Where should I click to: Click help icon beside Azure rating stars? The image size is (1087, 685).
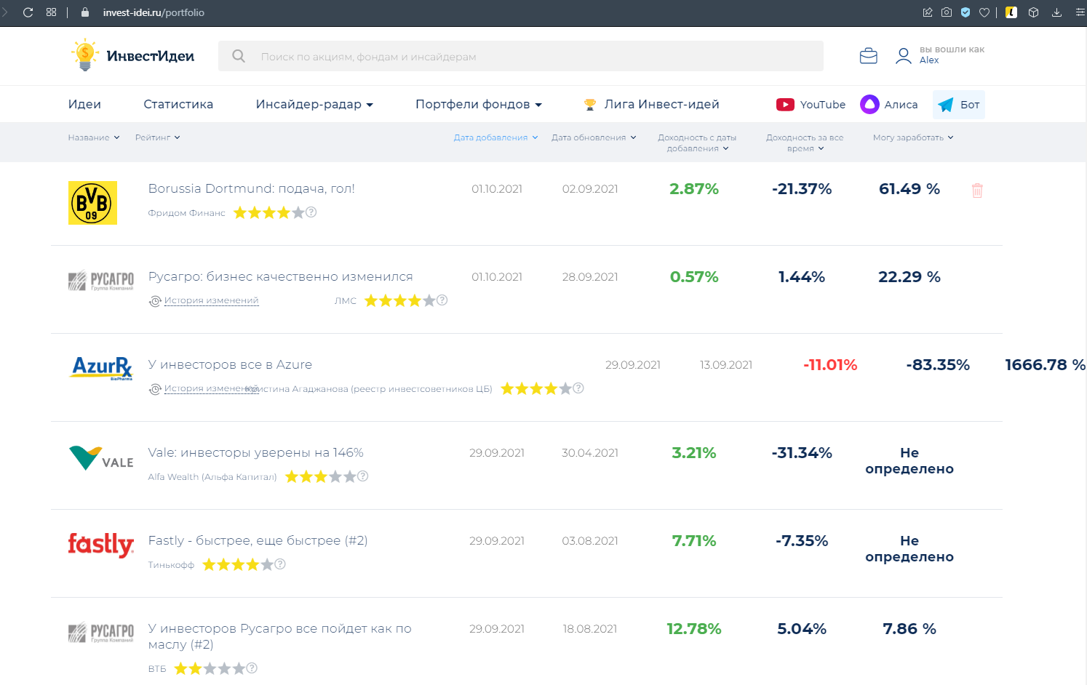coord(578,388)
